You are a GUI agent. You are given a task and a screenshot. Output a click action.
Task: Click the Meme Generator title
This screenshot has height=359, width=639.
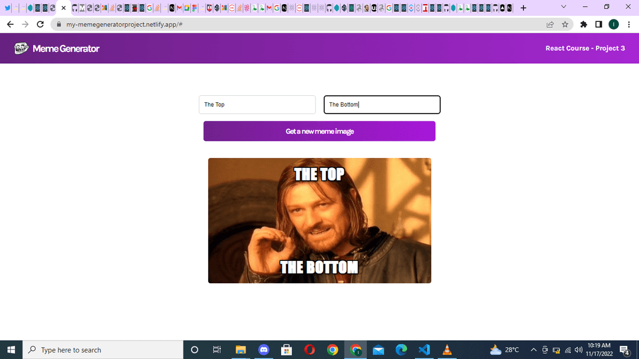pos(66,48)
